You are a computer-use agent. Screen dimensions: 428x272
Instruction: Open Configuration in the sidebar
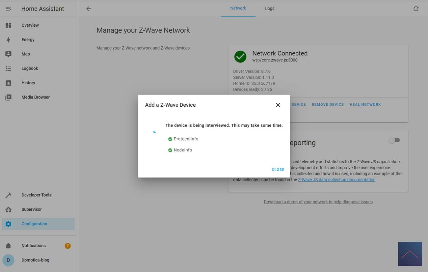38,224
